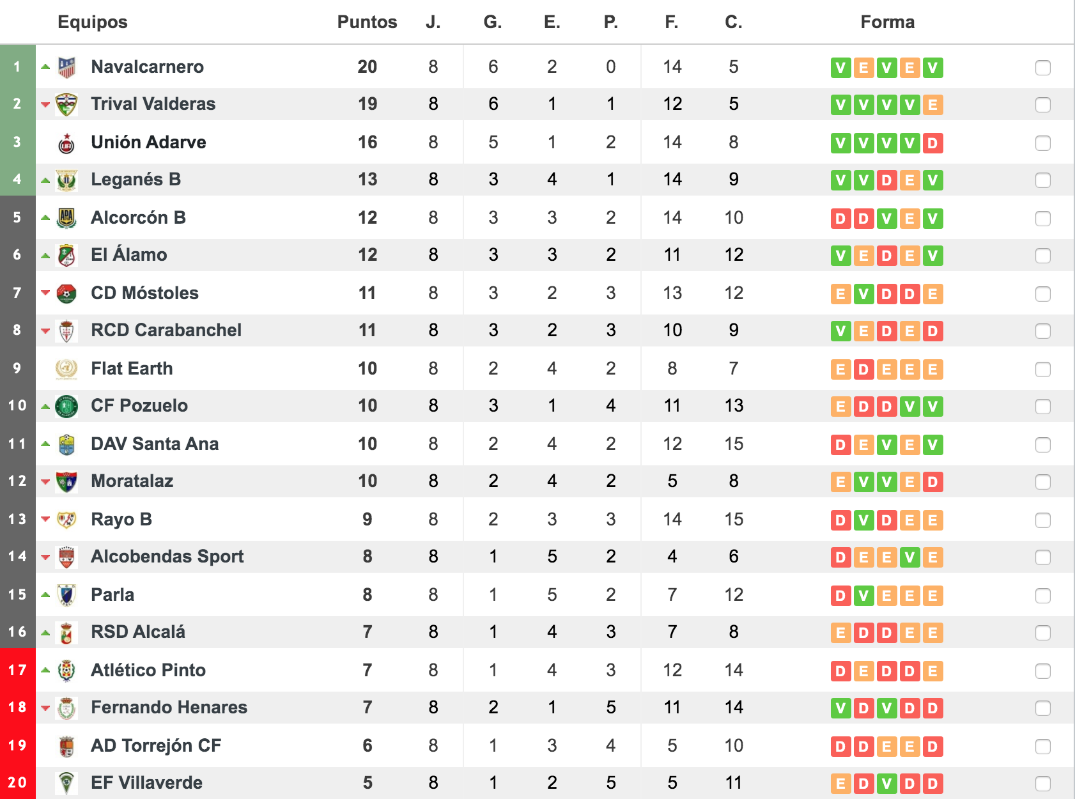Click the EF Villaverde crest icon
The width and height of the screenshot is (1075, 799).
tap(66, 783)
